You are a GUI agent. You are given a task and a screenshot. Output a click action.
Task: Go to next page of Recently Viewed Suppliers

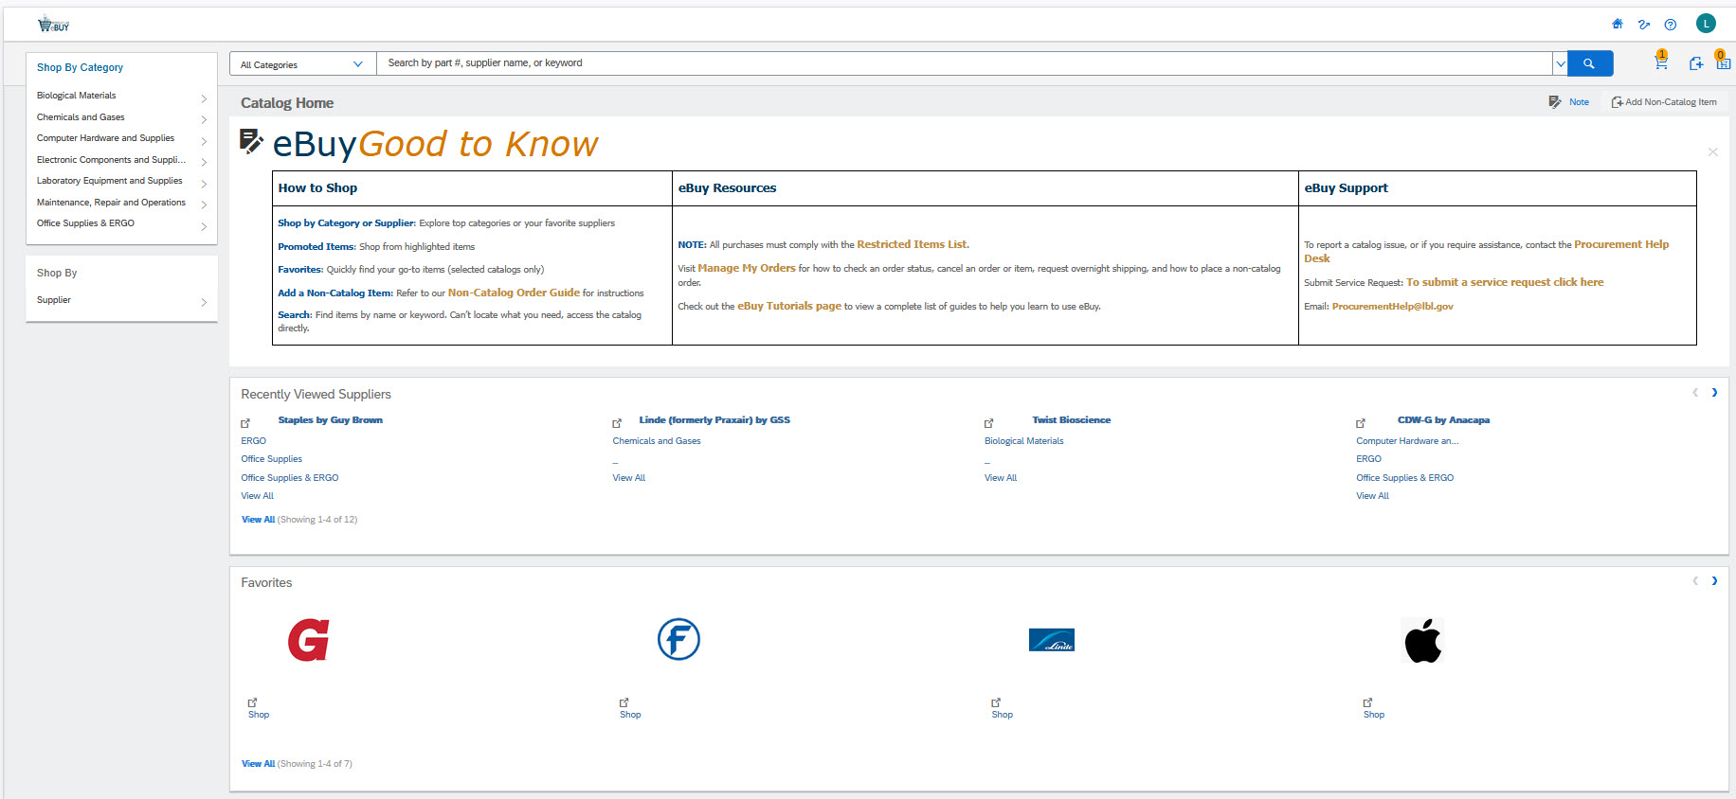tap(1714, 393)
